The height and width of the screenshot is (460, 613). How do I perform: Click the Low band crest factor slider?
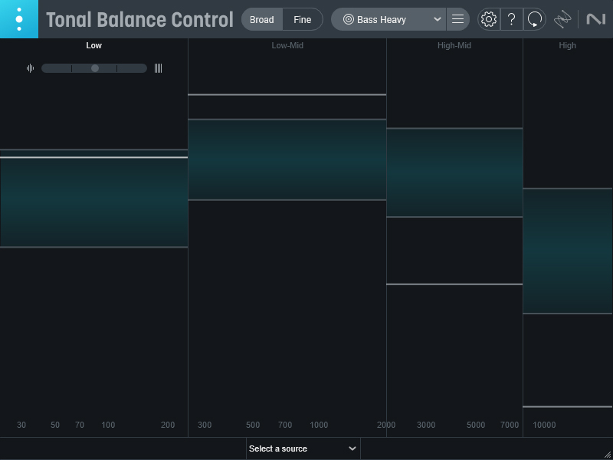click(94, 68)
